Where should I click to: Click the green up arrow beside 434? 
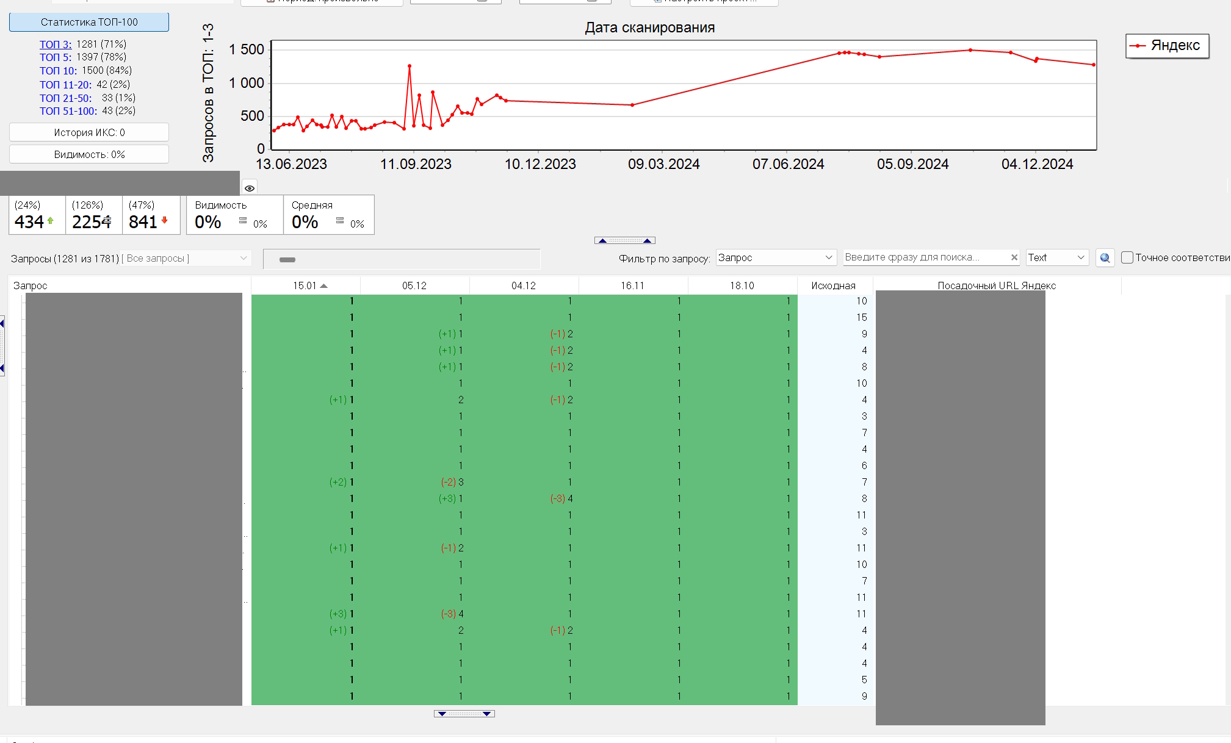coord(50,221)
